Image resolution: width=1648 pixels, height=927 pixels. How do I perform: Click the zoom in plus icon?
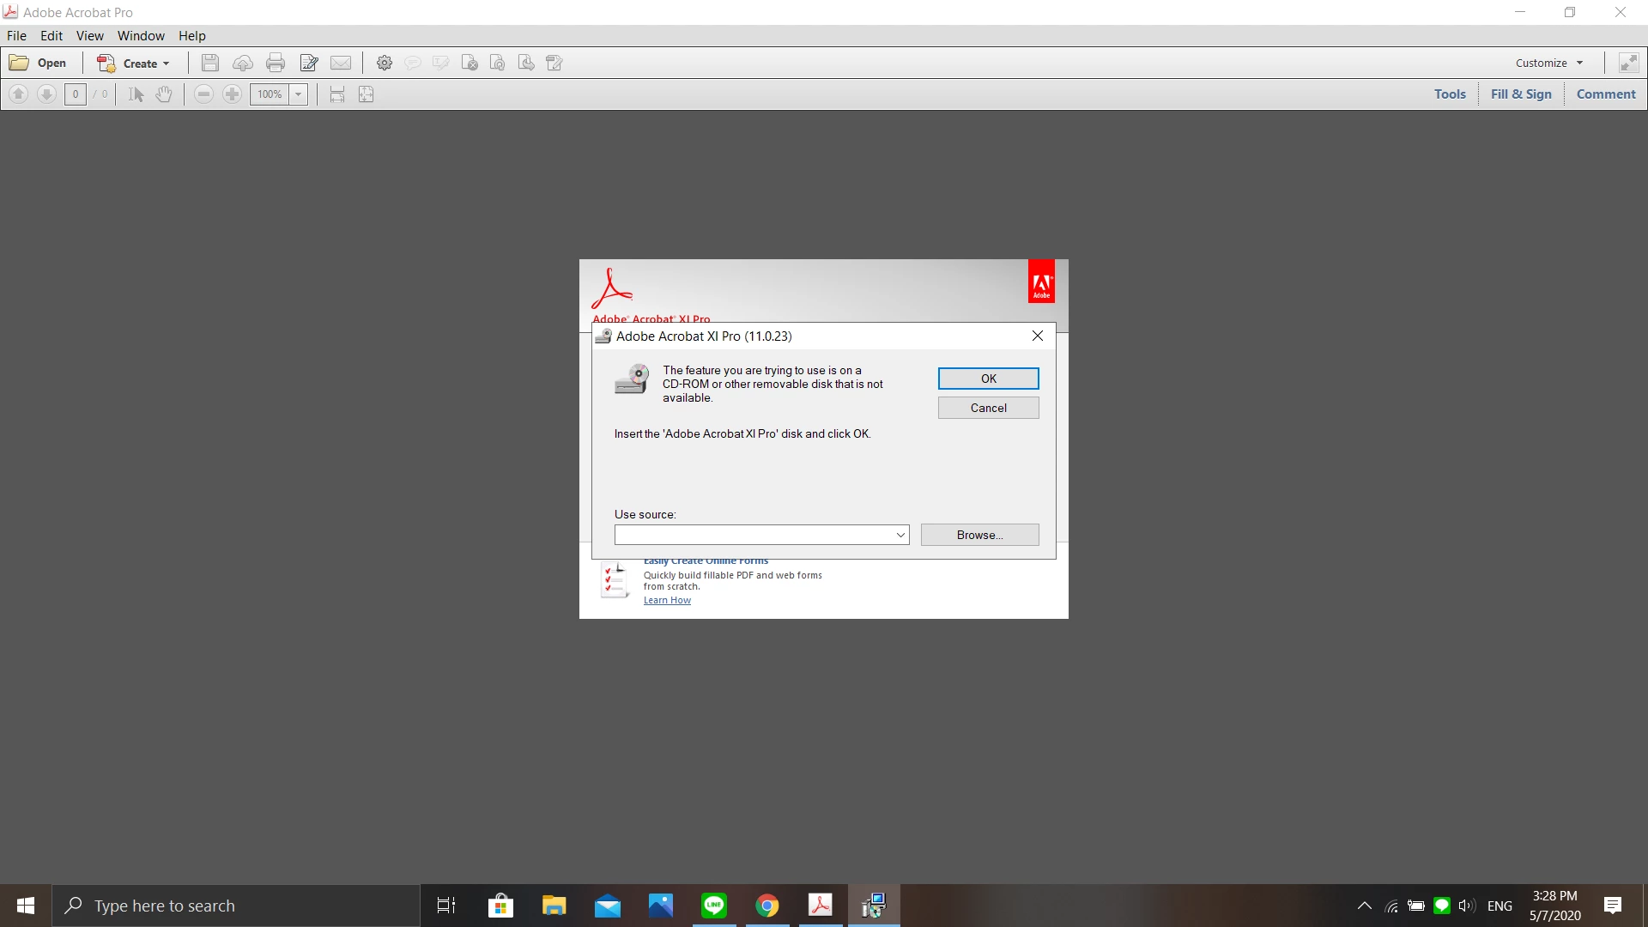[x=232, y=94]
